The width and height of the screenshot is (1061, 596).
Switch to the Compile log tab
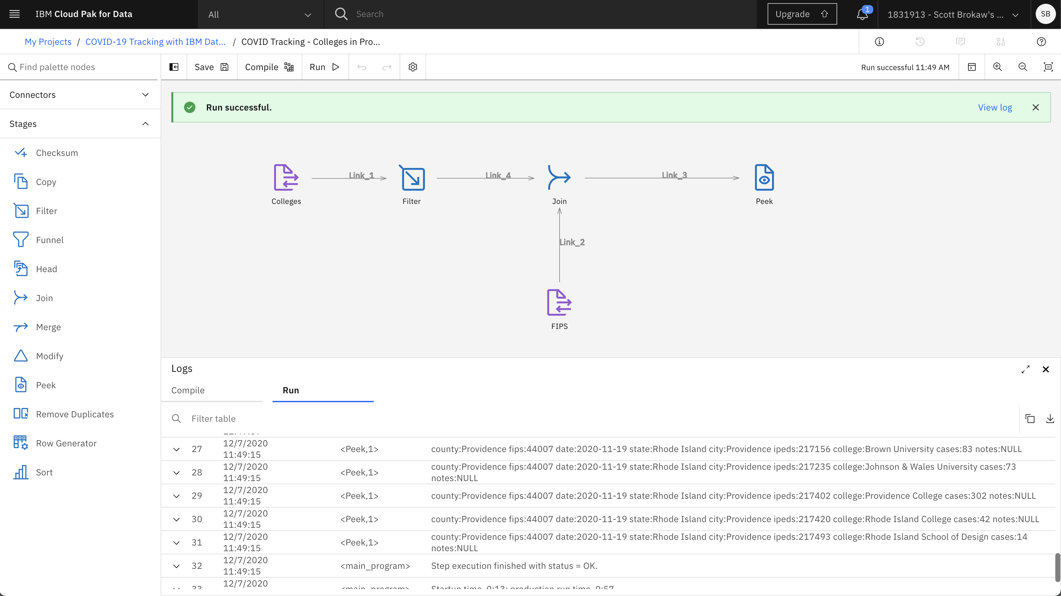[188, 390]
